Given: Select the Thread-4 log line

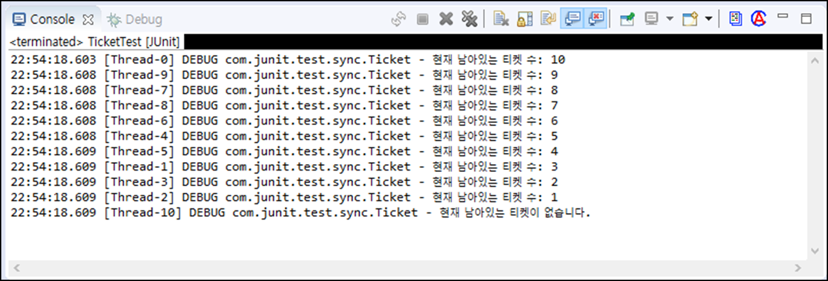Looking at the screenshot, I should [284, 136].
